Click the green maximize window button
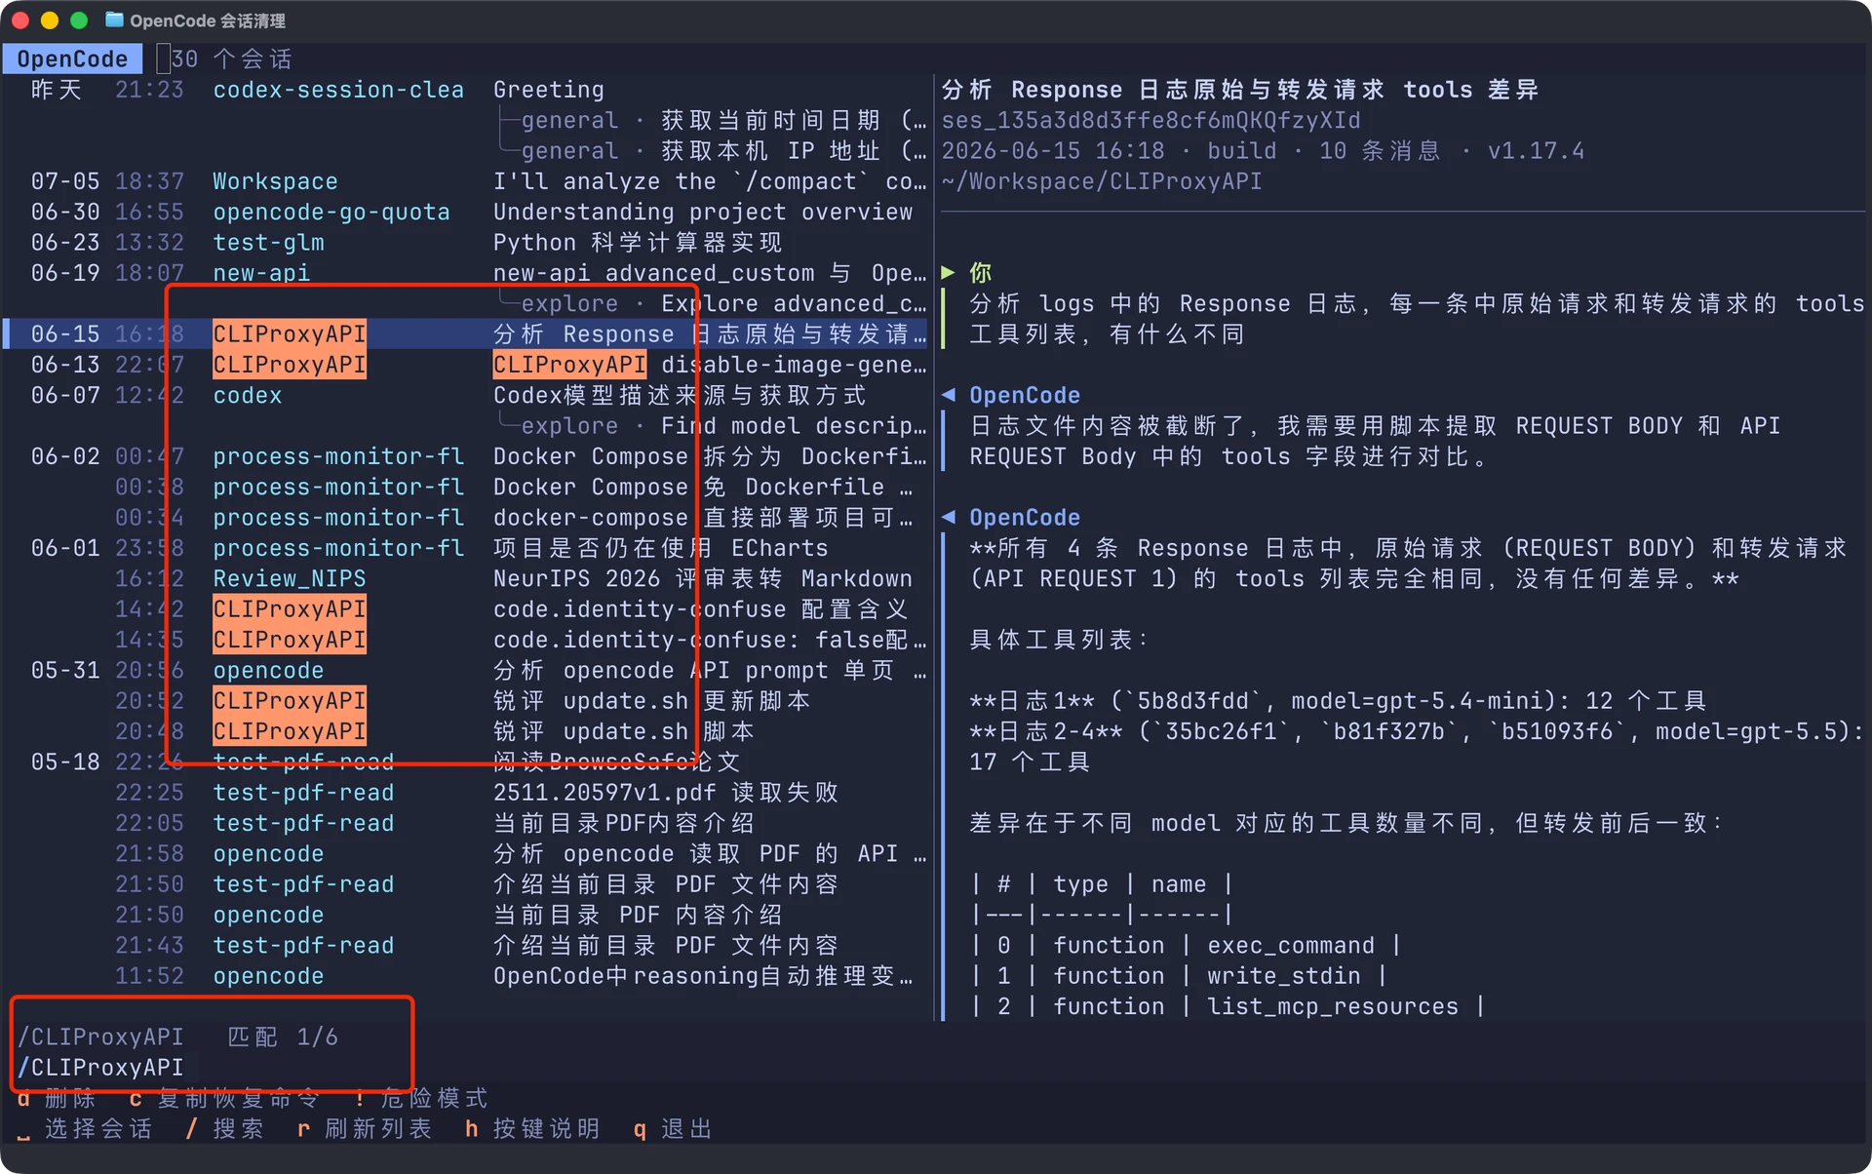This screenshot has width=1872, height=1174. tap(79, 20)
